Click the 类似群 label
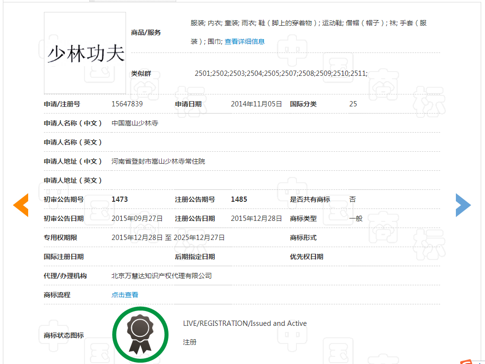The width and height of the screenshot is (485, 364). click(141, 73)
